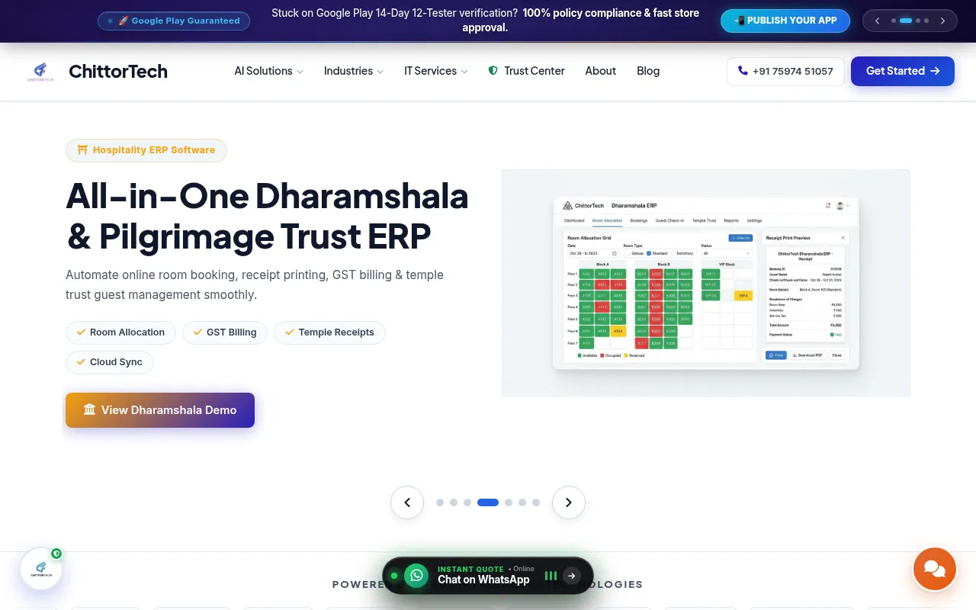Screen dimensions: 976x610
Task: Click the PUBLISH YOUR APP button
Action: [785, 21]
